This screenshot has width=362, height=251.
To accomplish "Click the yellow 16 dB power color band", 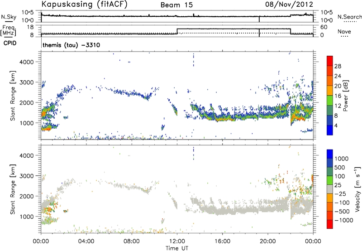I will point(330,91).
